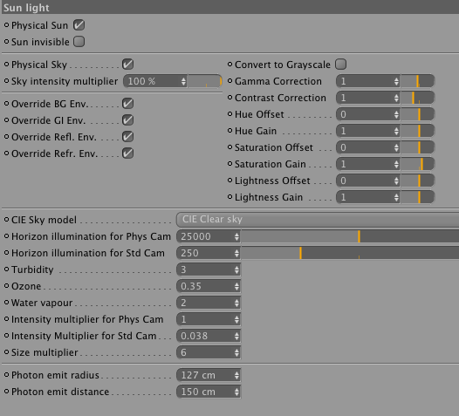The width and height of the screenshot is (459, 416).
Task: Click the Sky intensity multiplier stepper arrows
Action: [x=183, y=81]
